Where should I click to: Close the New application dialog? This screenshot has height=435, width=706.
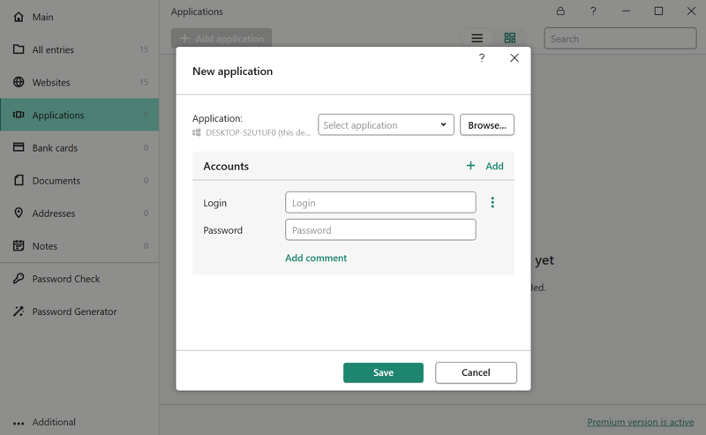click(x=514, y=58)
